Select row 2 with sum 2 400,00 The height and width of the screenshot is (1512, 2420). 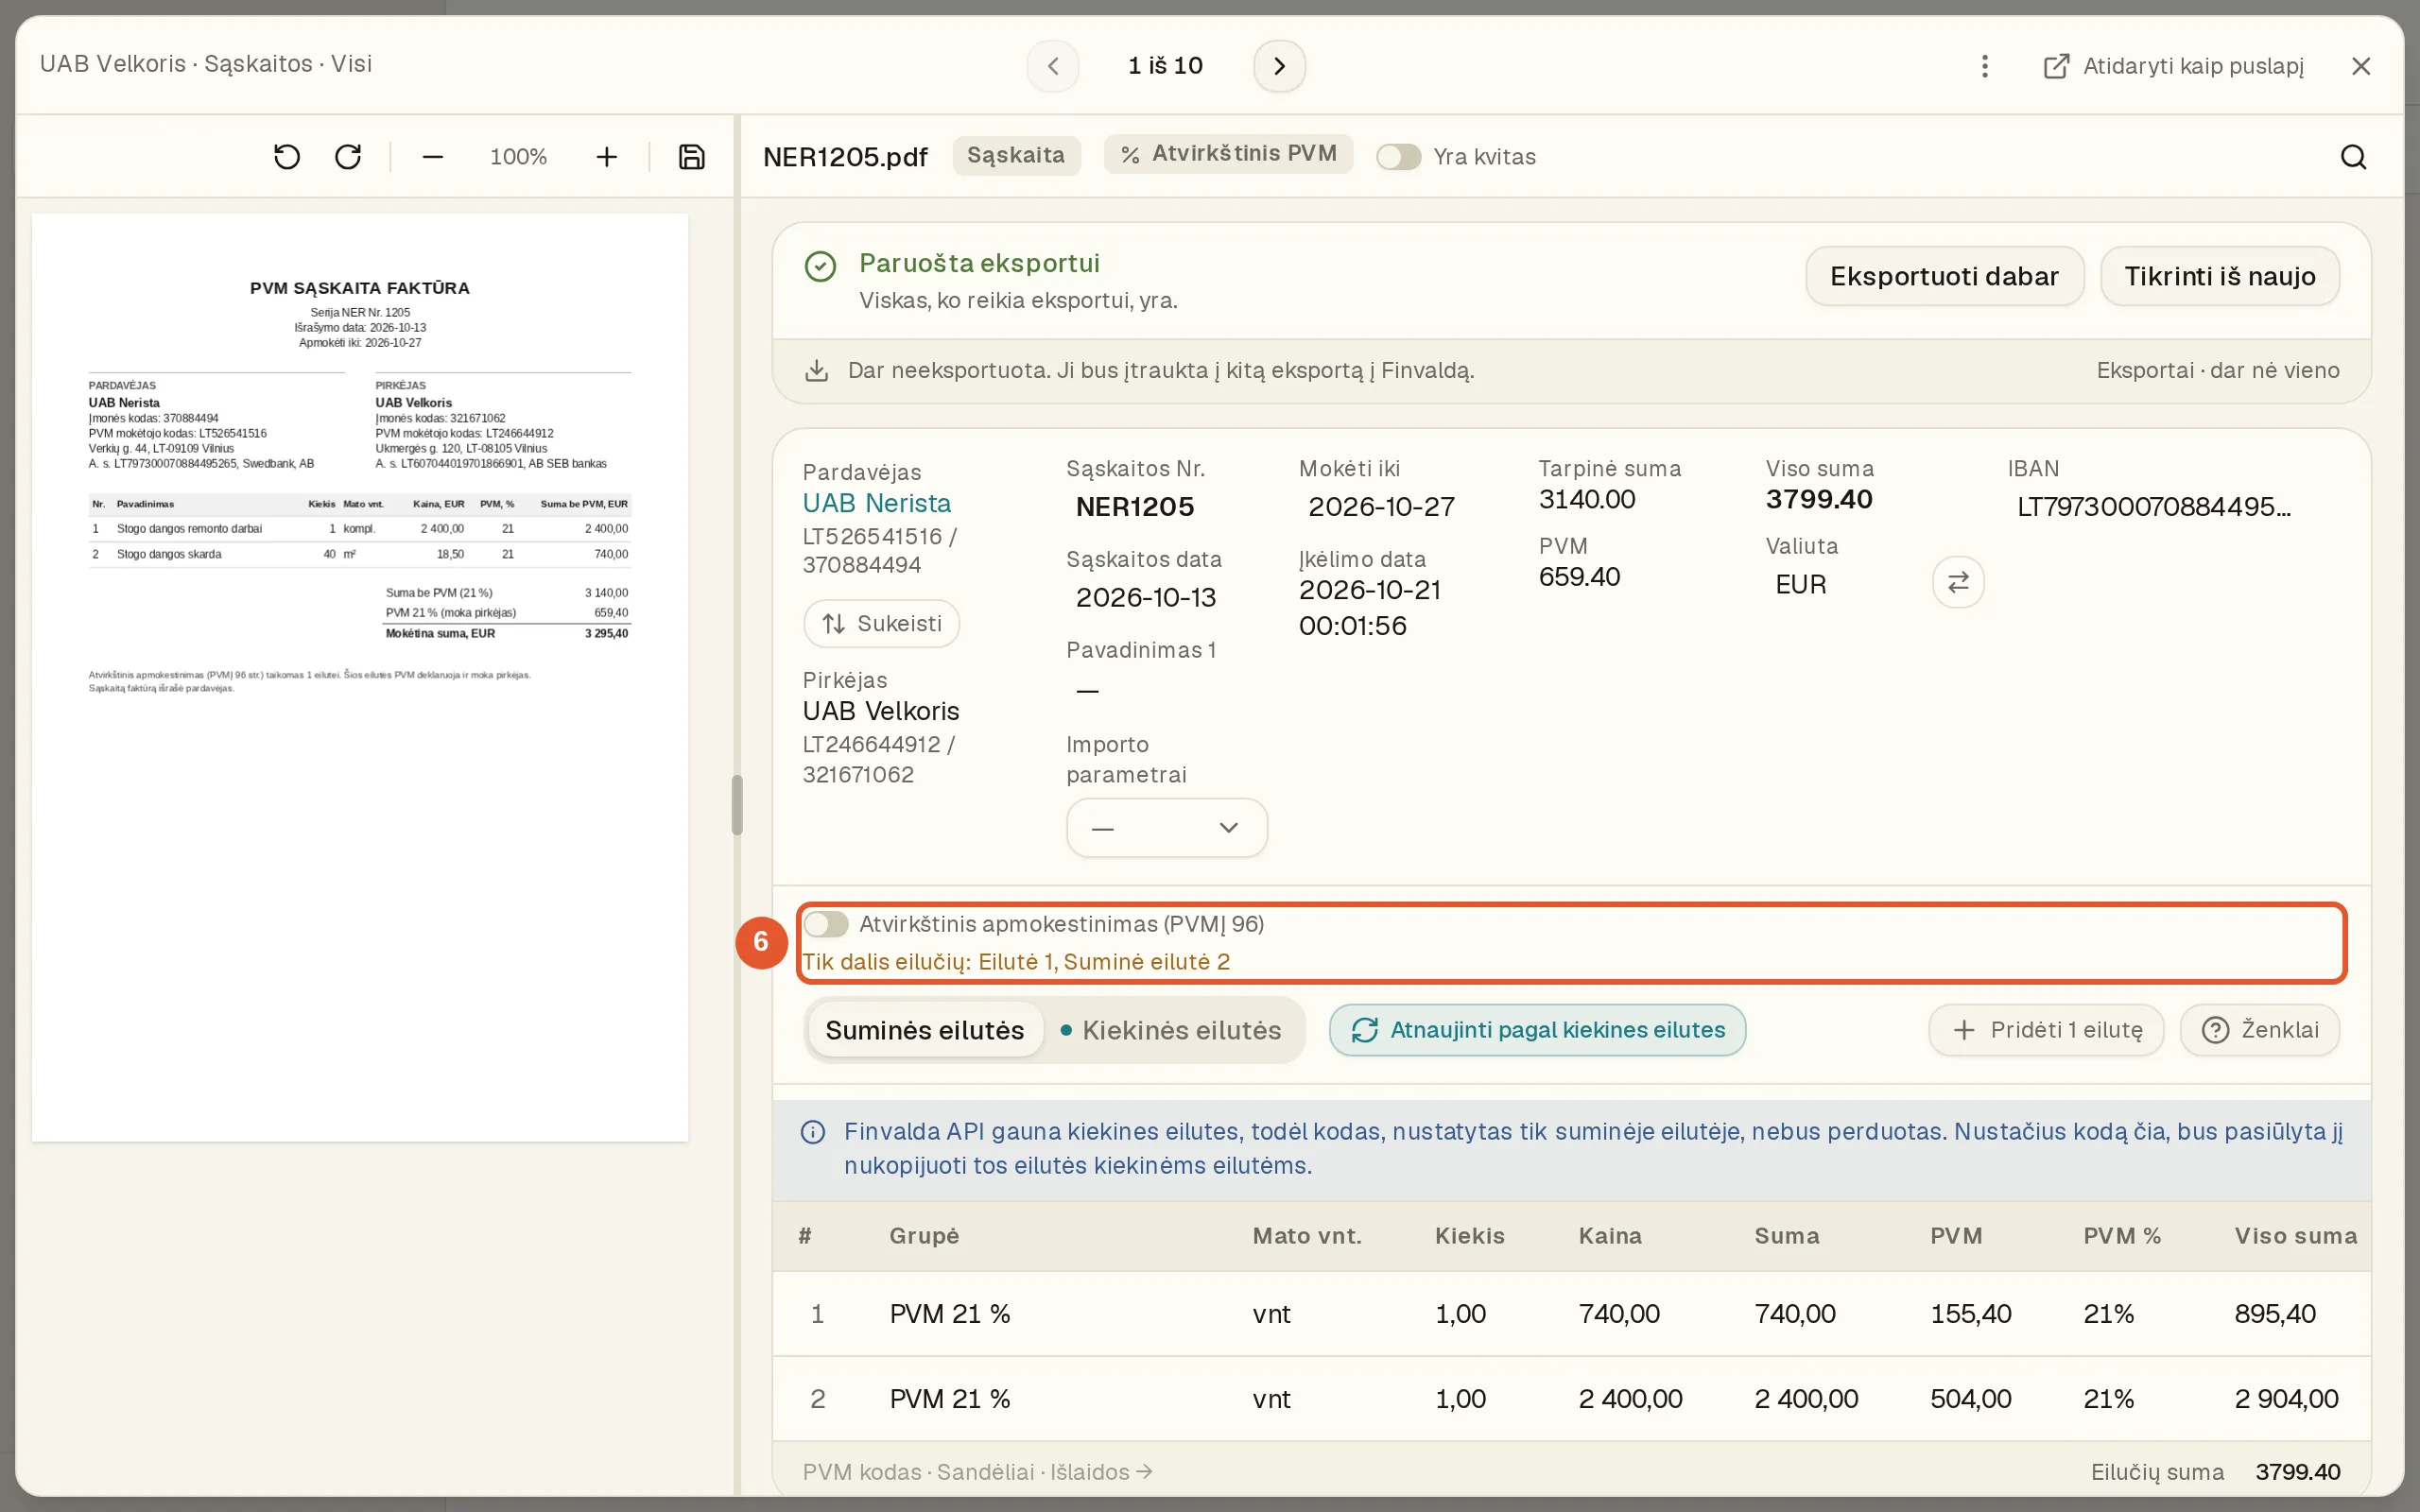tap(1571, 1399)
